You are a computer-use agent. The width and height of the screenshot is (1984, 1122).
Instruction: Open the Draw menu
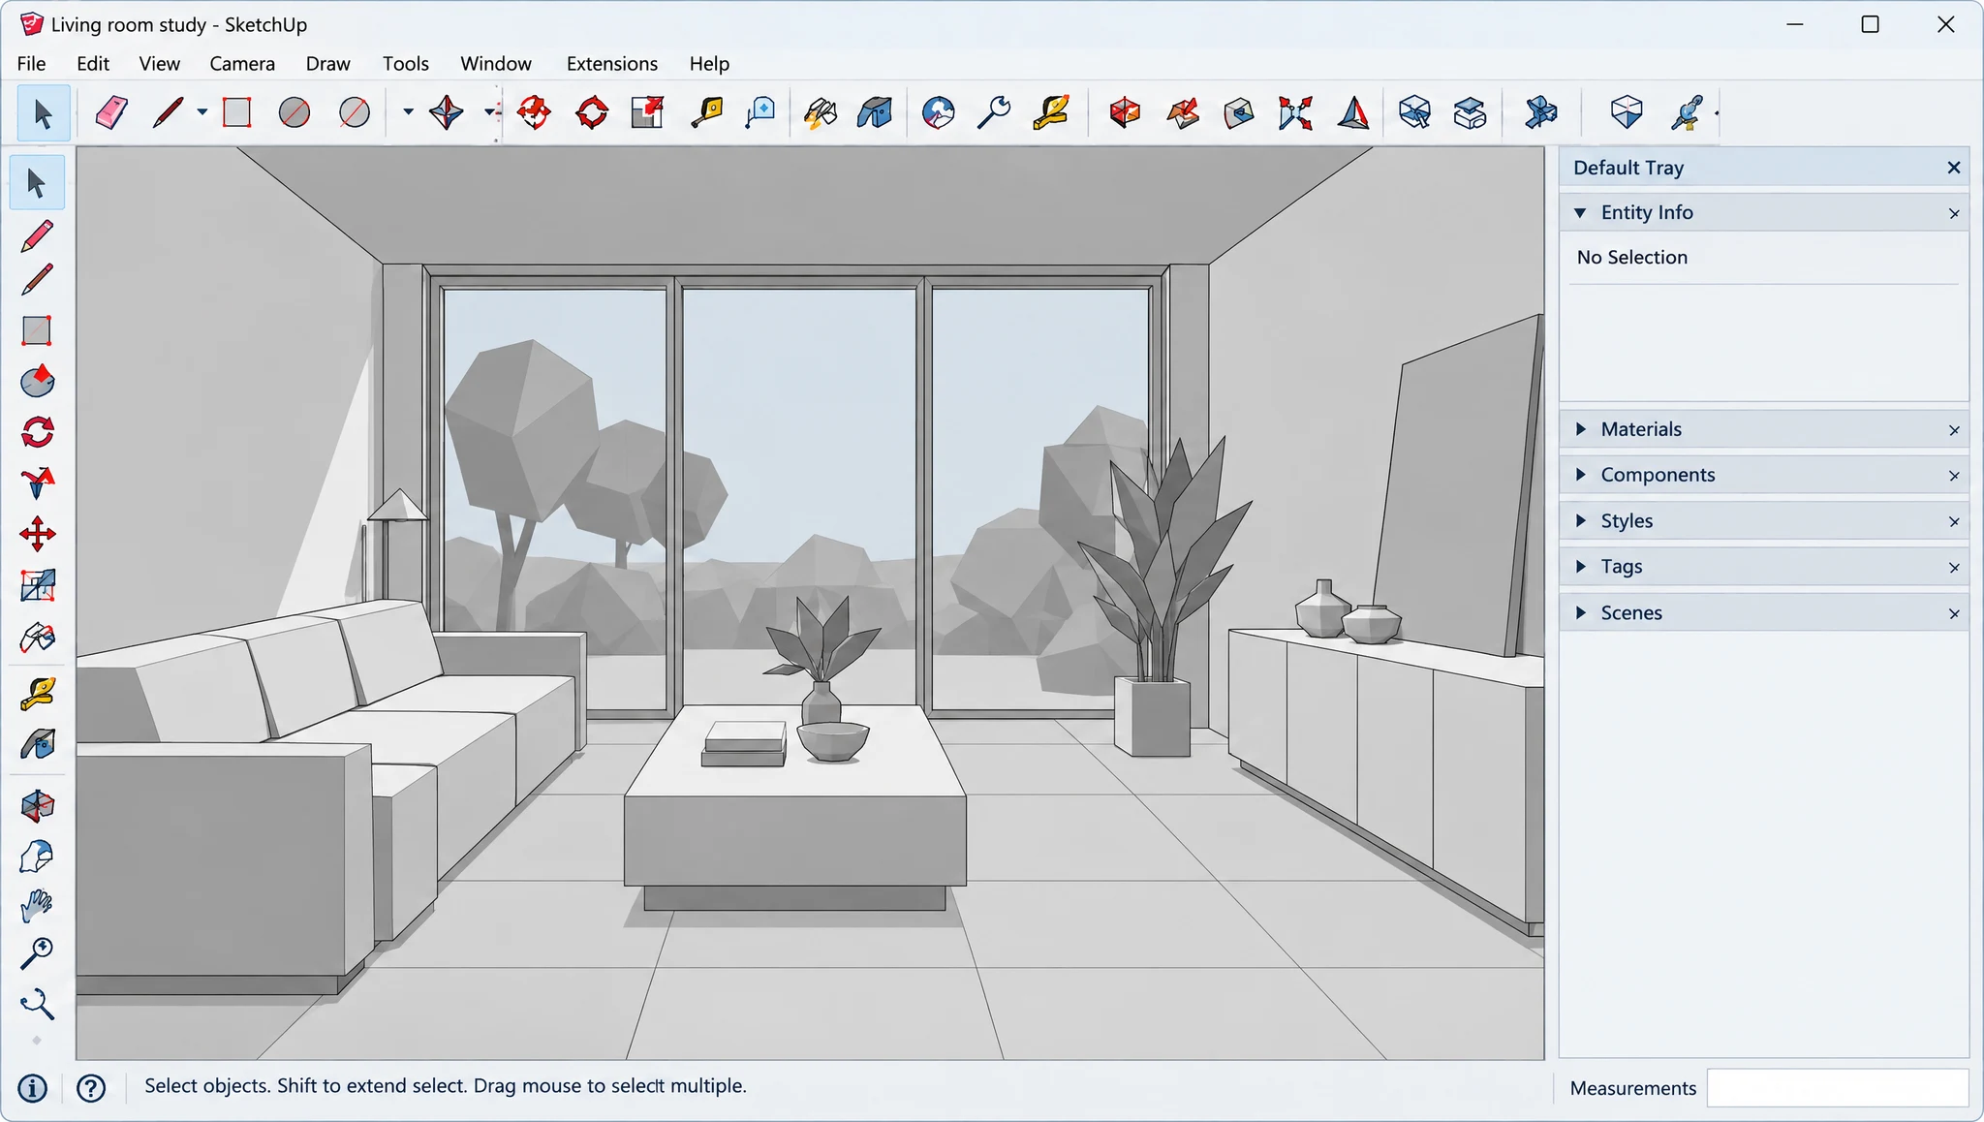[327, 63]
